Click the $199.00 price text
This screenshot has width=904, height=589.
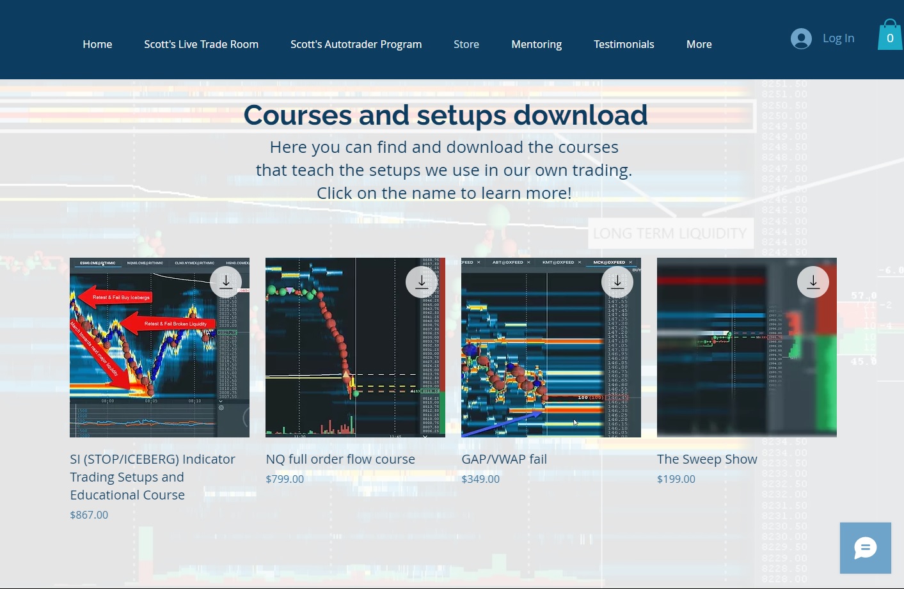676,479
